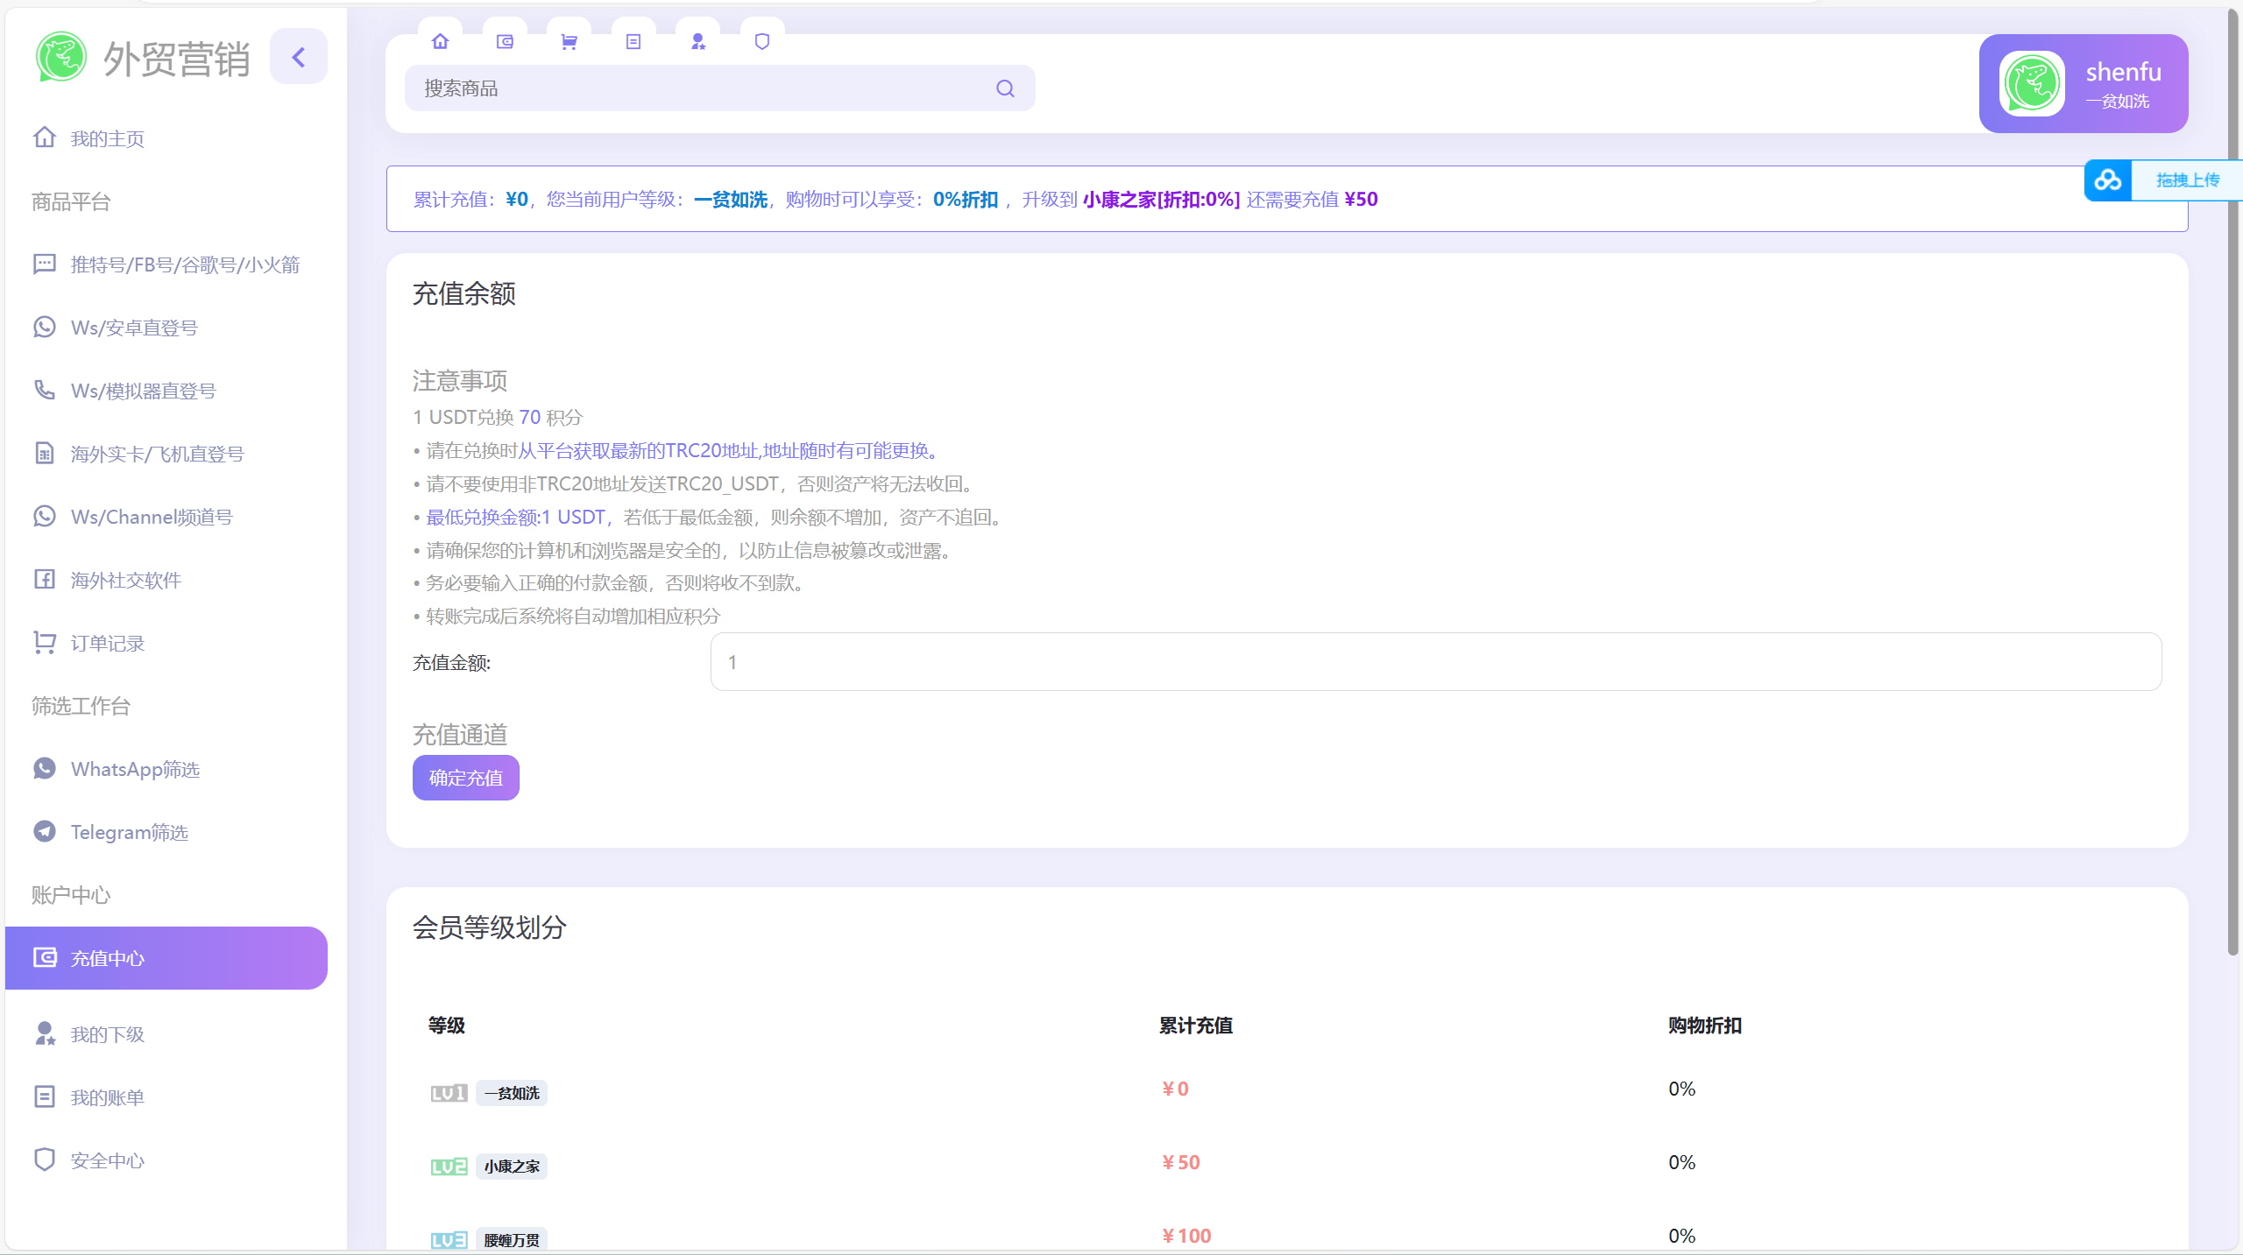Select the wallet recharge icon in top navigation
The width and height of the screenshot is (2243, 1255).
[x=506, y=40]
